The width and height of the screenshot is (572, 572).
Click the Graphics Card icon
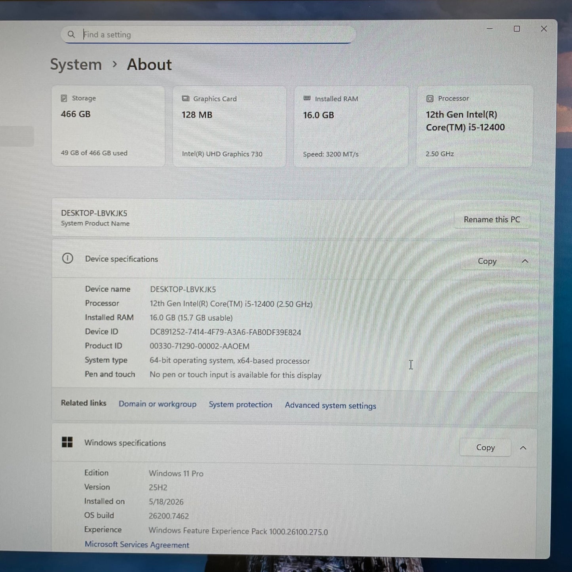point(185,99)
